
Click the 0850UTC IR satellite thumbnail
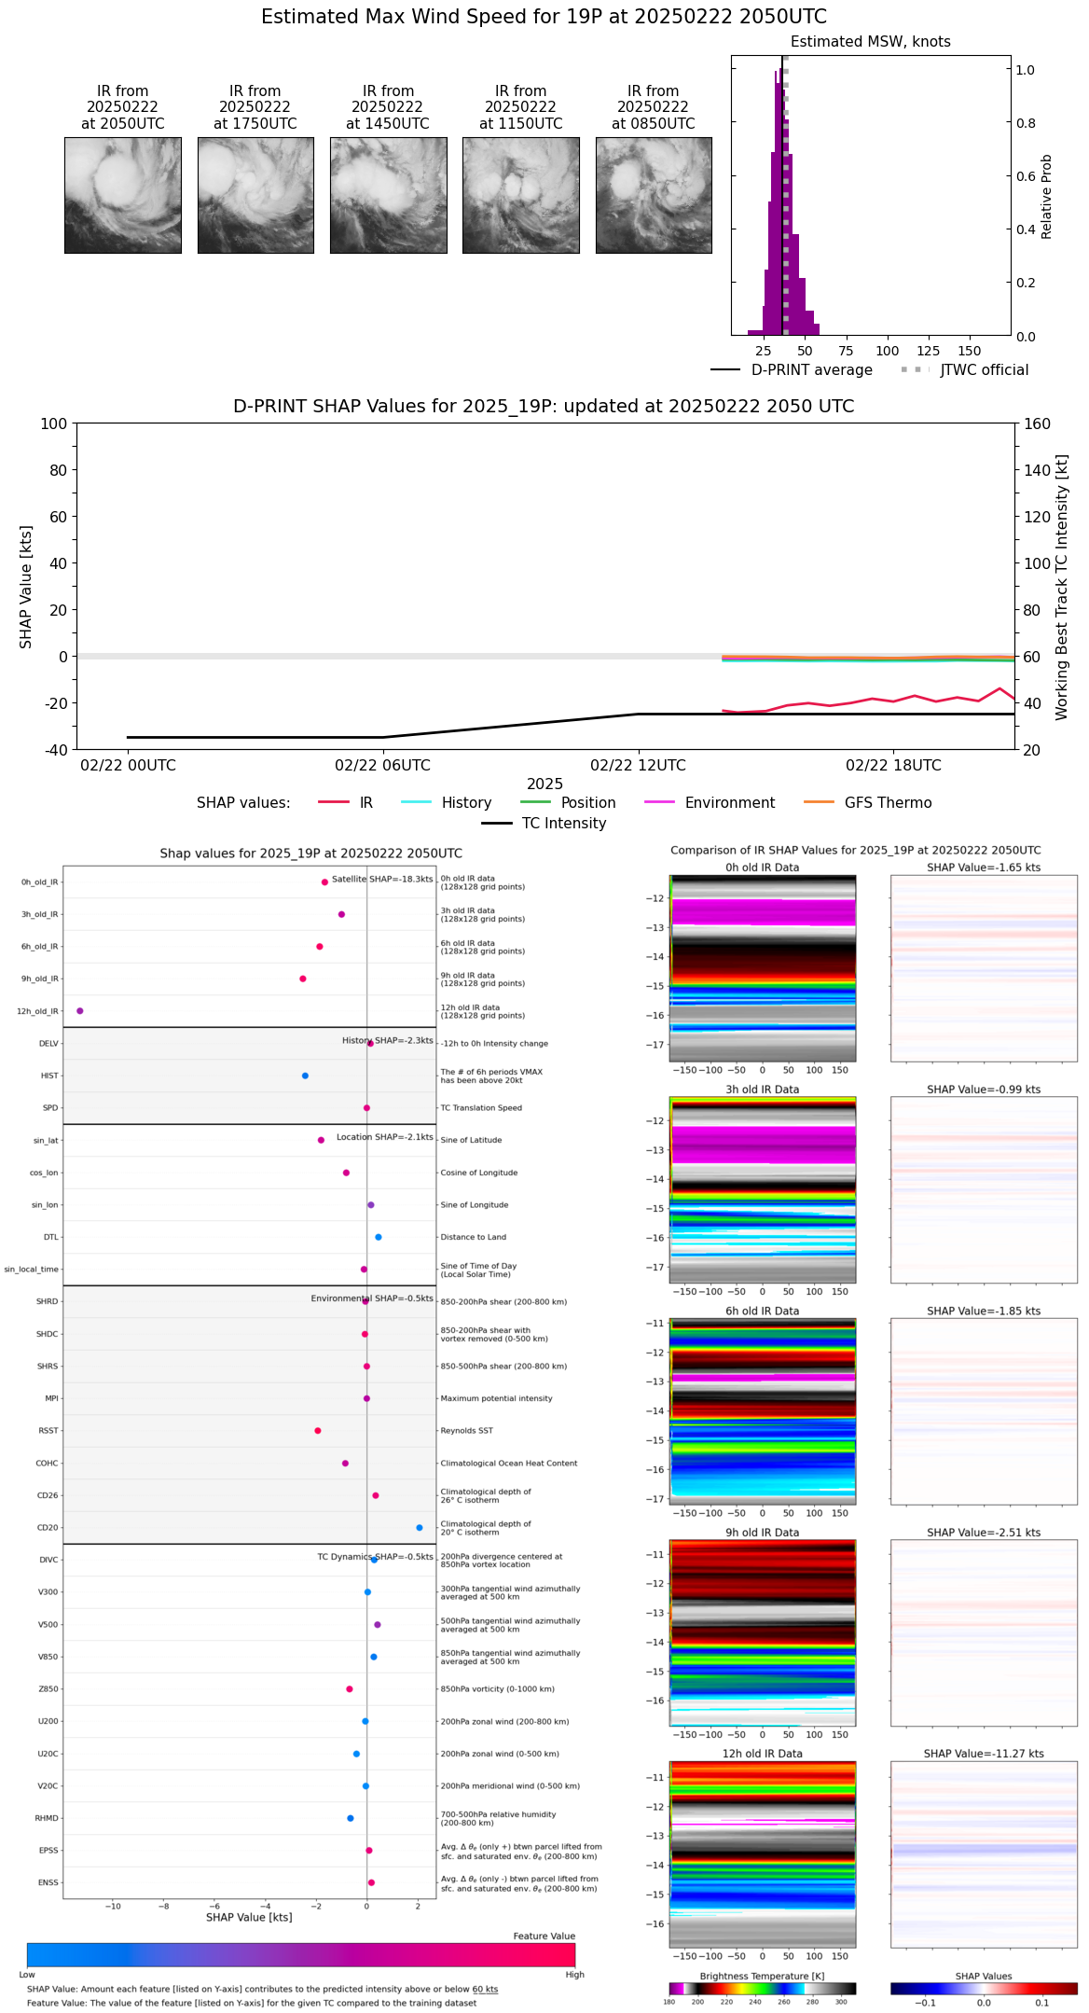coord(654,195)
